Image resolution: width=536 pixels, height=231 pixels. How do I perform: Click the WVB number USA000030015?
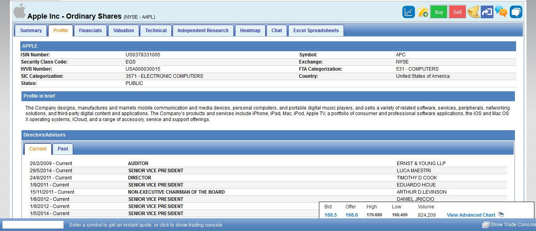coord(143,69)
